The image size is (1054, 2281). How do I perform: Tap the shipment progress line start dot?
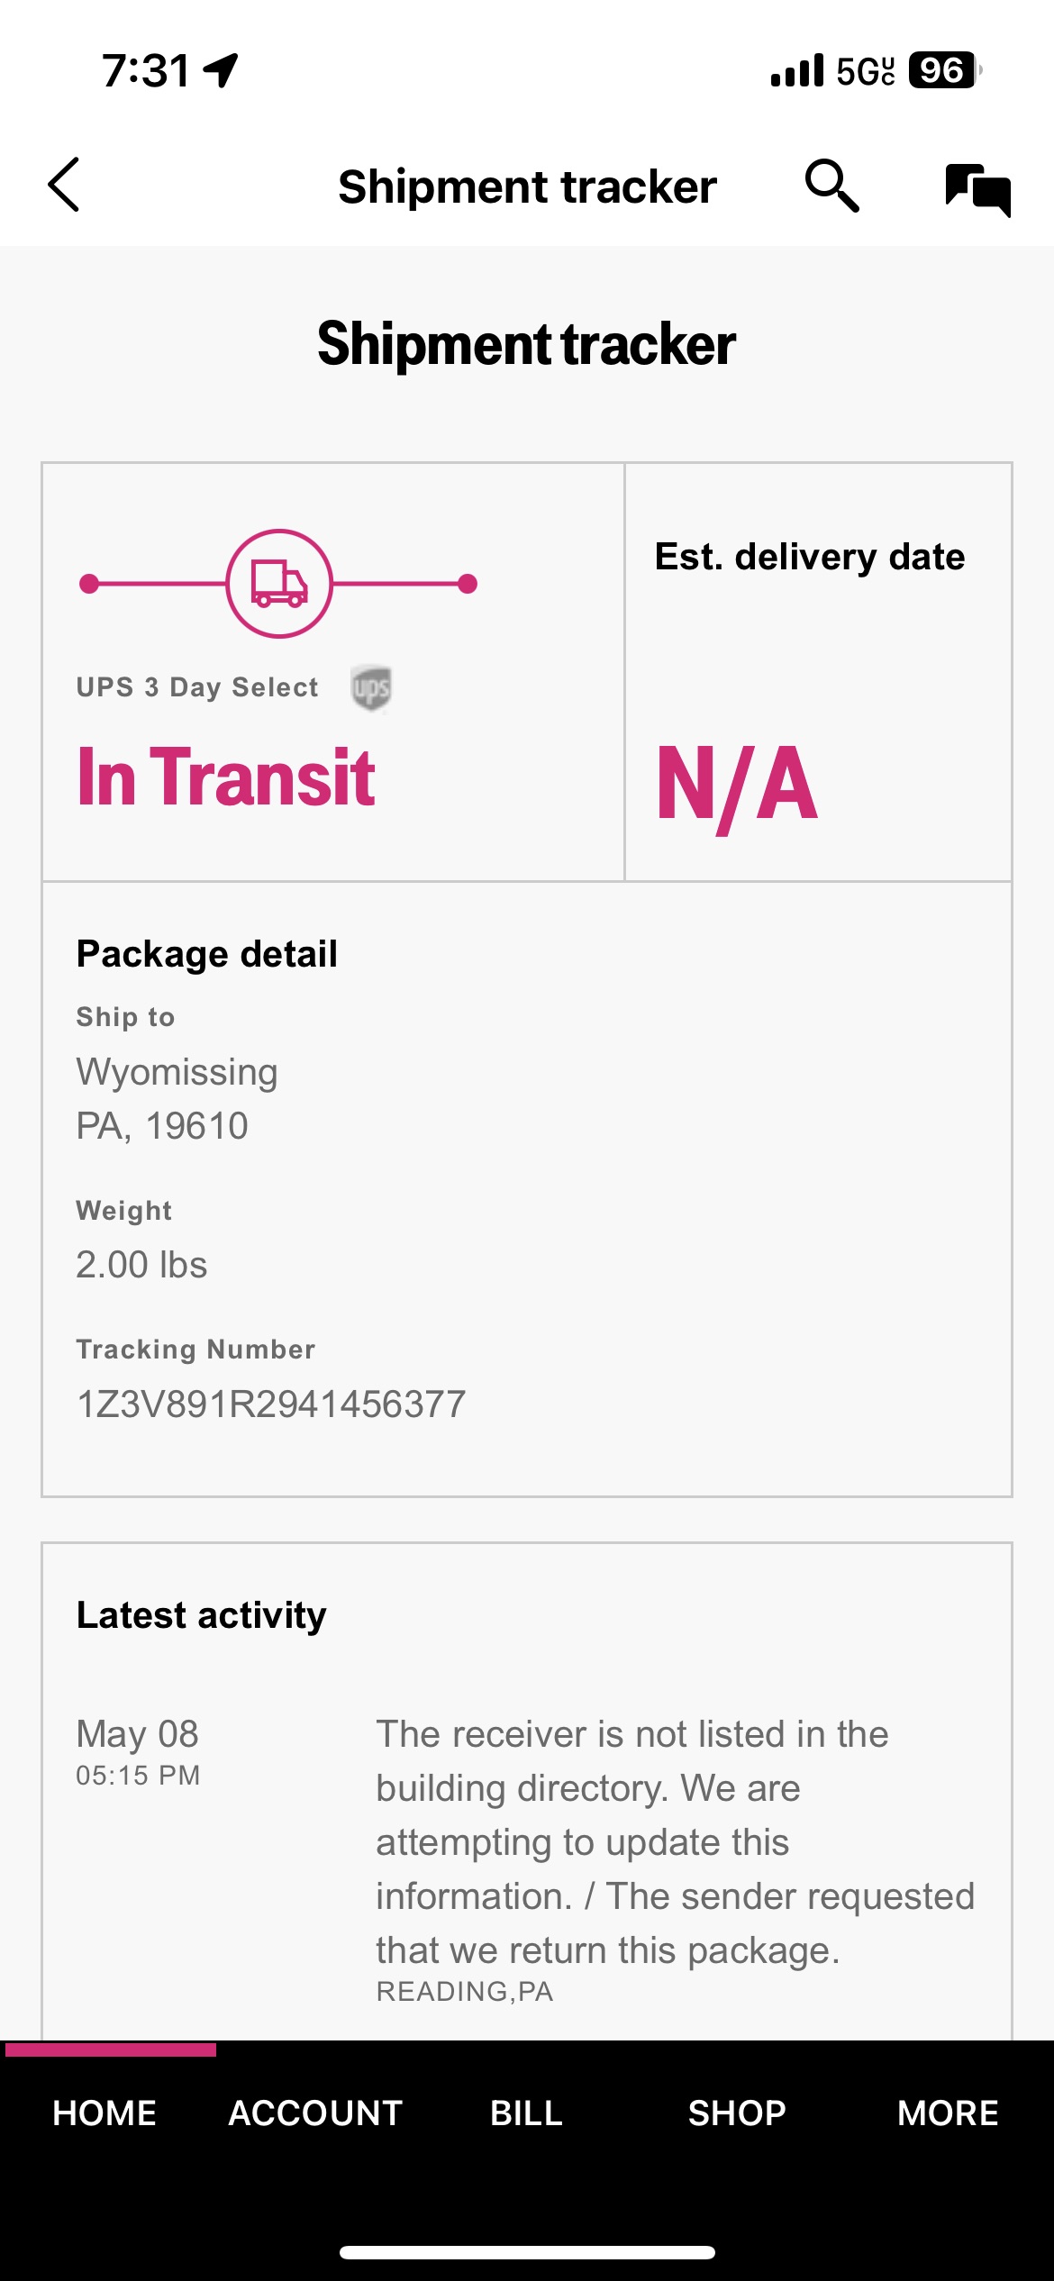pyautogui.click(x=89, y=584)
